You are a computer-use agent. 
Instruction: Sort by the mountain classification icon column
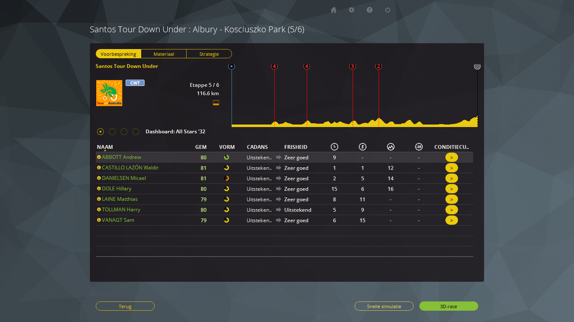[390, 147]
